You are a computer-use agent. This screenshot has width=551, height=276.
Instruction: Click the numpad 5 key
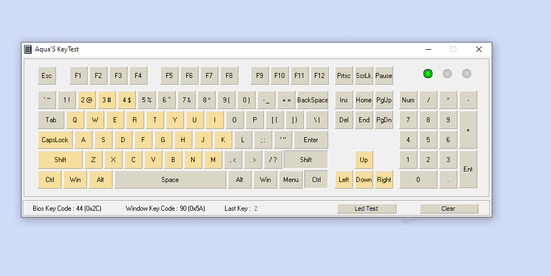tap(428, 140)
